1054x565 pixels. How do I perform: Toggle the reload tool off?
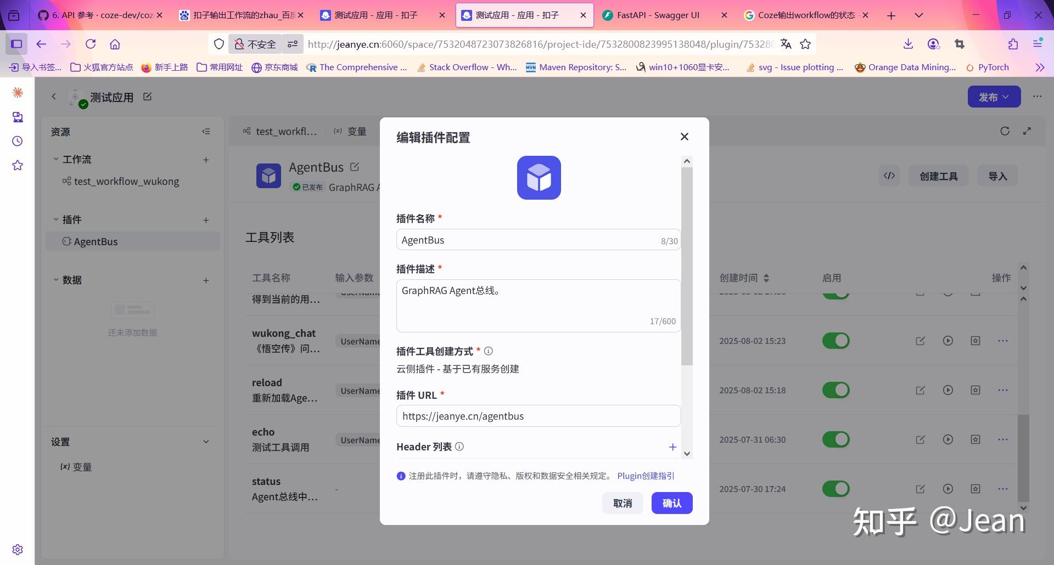[836, 390]
